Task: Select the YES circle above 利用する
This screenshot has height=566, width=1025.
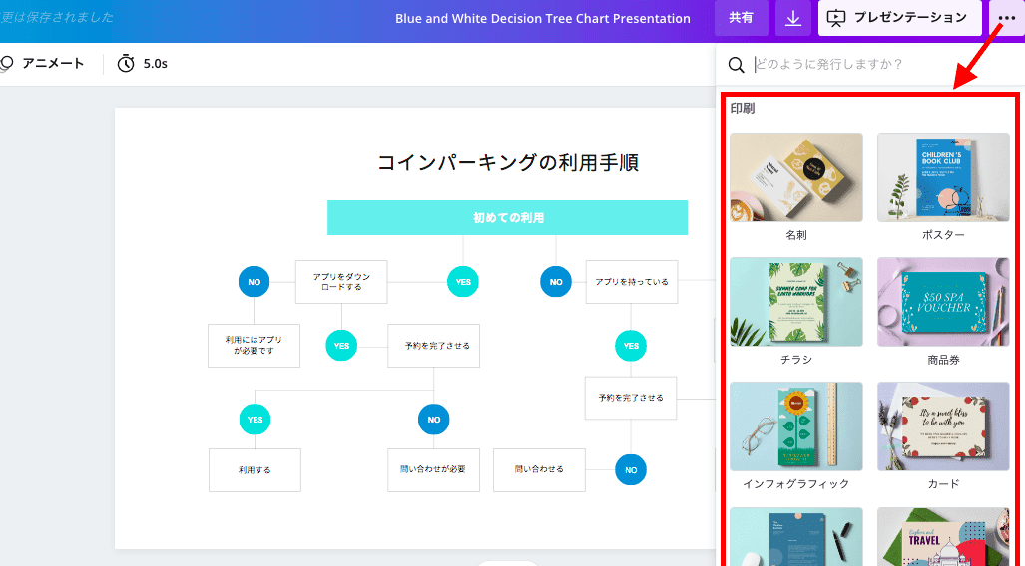Action: click(255, 420)
